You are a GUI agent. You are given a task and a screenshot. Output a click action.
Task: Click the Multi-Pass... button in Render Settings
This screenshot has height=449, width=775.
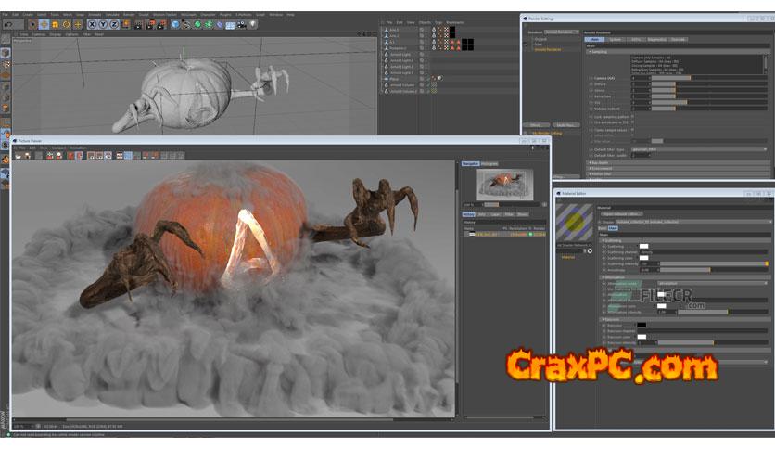pos(565,125)
